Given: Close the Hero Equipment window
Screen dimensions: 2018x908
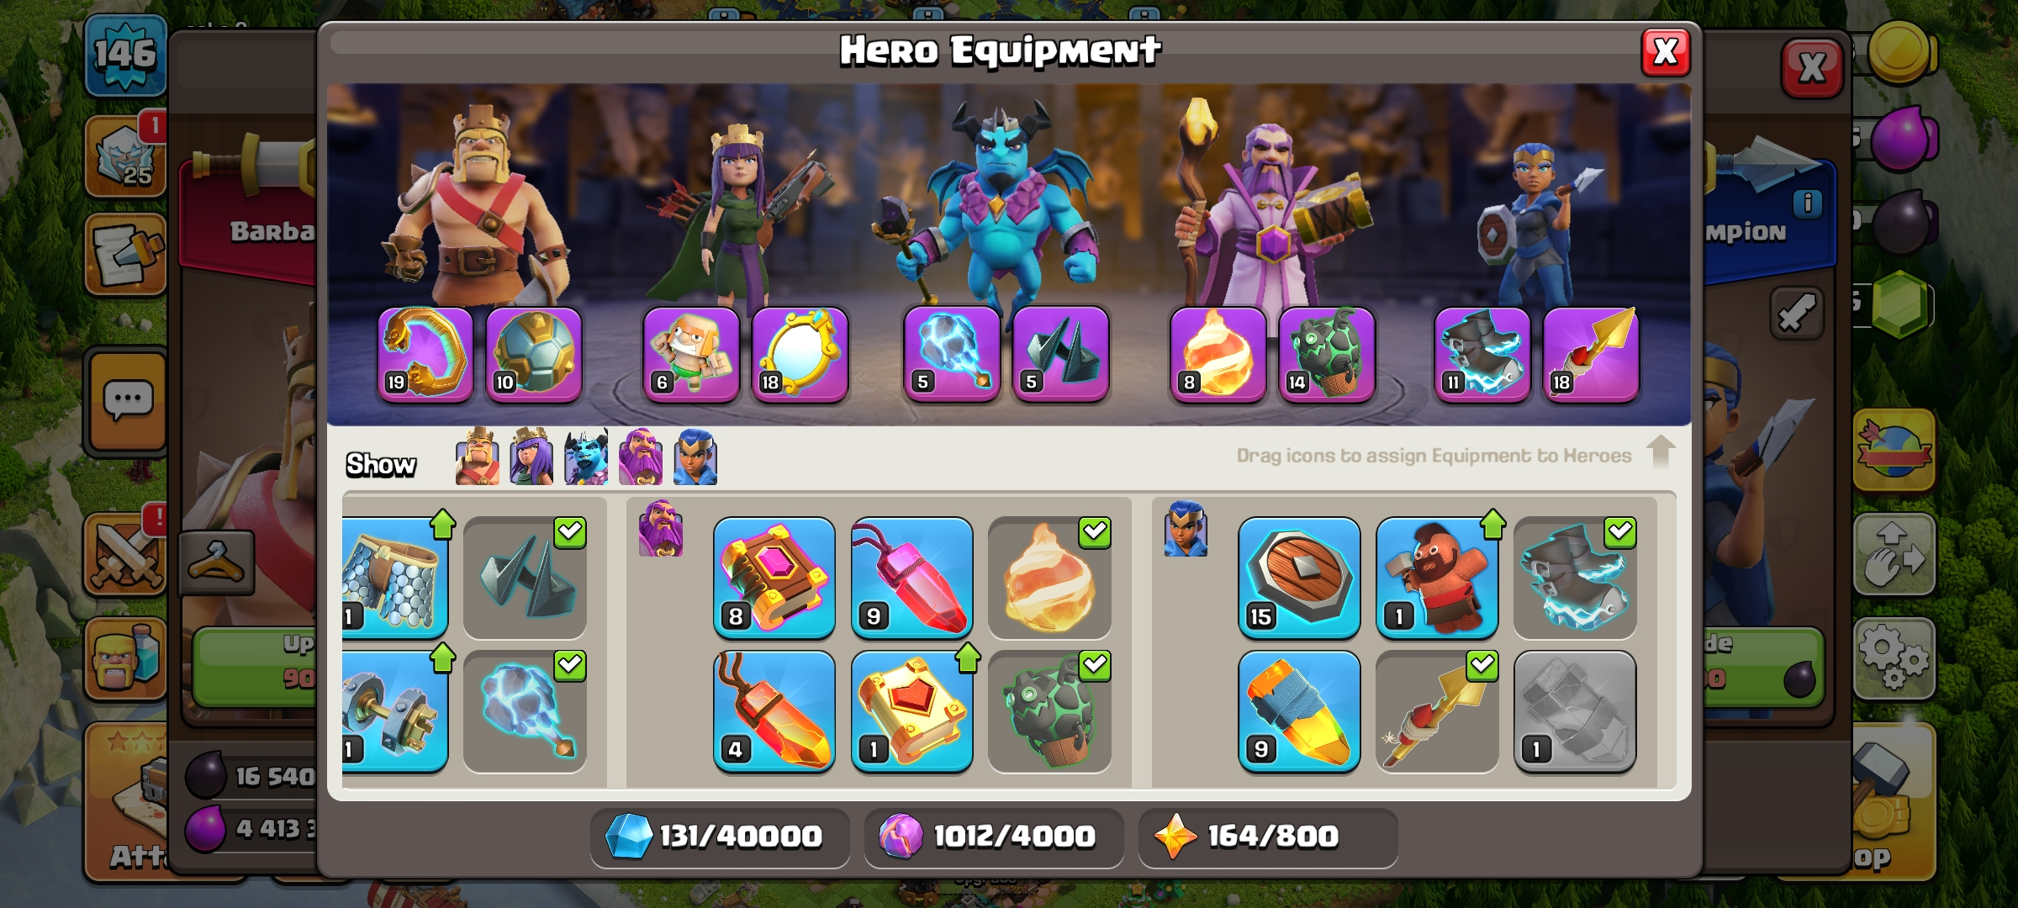Looking at the screenshot, I should (x=1666, y=52).
